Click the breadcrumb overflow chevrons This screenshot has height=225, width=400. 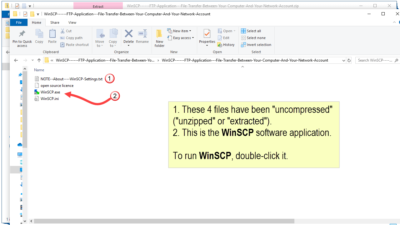coord(52,60)
